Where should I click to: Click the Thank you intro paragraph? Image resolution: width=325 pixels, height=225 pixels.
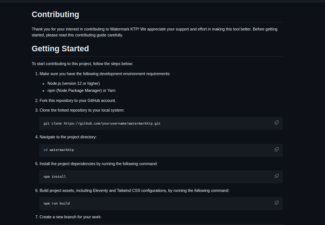coord(154,32)
